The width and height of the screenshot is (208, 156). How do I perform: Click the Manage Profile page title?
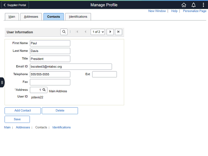104,5
